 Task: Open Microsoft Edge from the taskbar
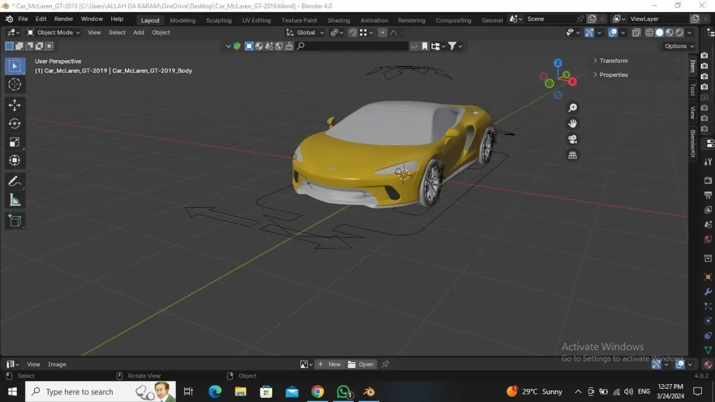(x=214, y=391)
